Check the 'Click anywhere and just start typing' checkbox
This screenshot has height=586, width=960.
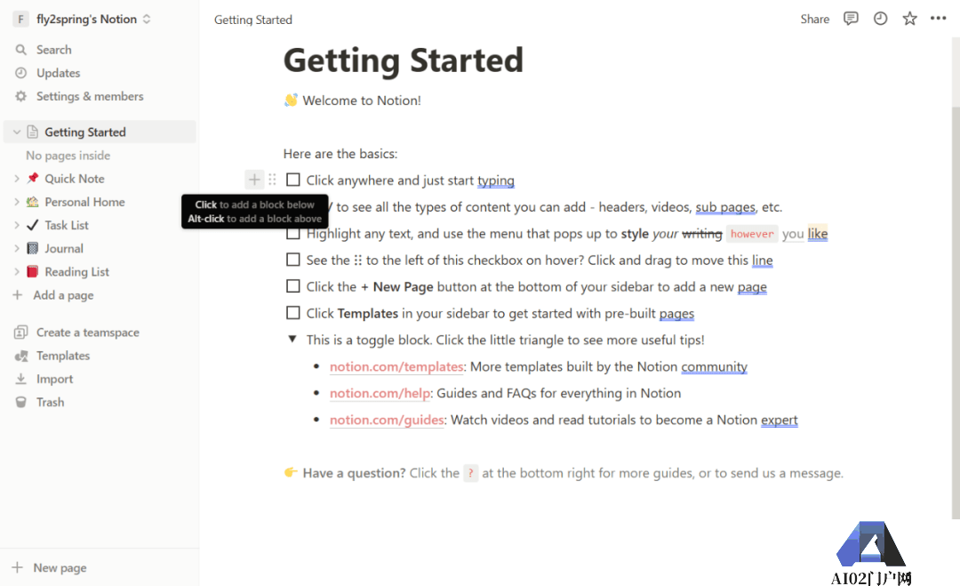pyautogui.click(x=293, y=181)
